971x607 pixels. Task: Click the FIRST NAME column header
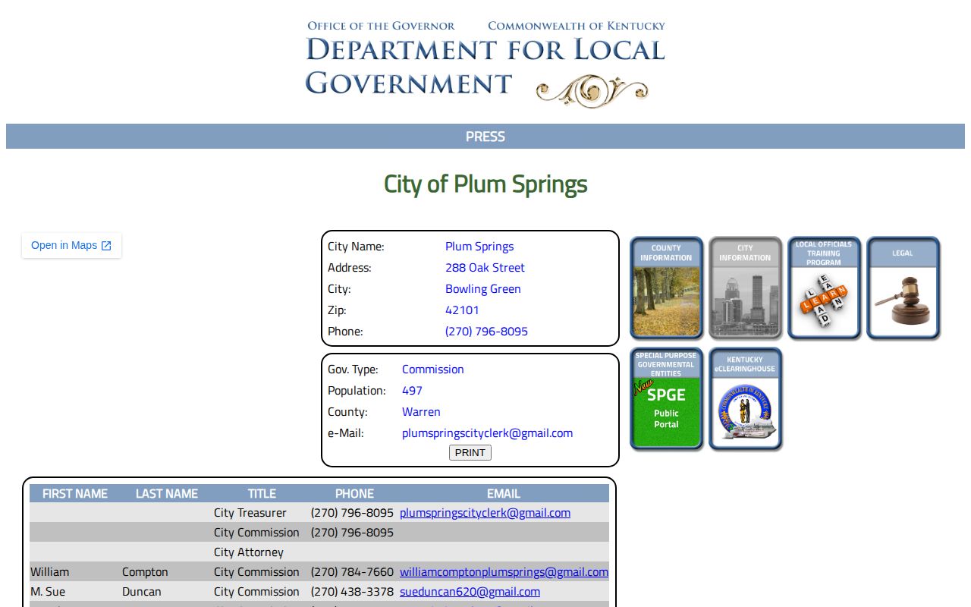[75, 493]
